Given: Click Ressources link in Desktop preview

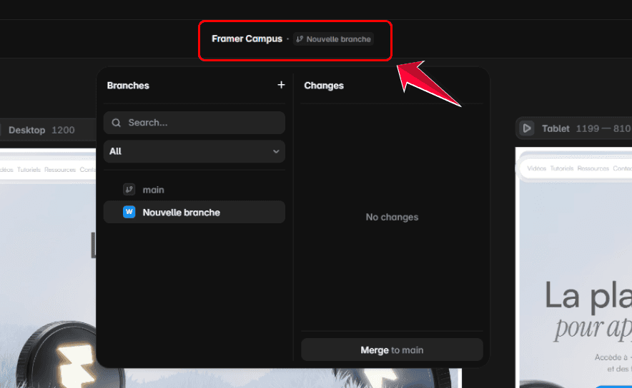Looking at the screenshot, I should coord(60,170).
